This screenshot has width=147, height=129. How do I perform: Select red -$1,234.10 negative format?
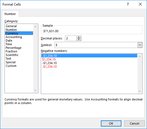coord(49,67)
